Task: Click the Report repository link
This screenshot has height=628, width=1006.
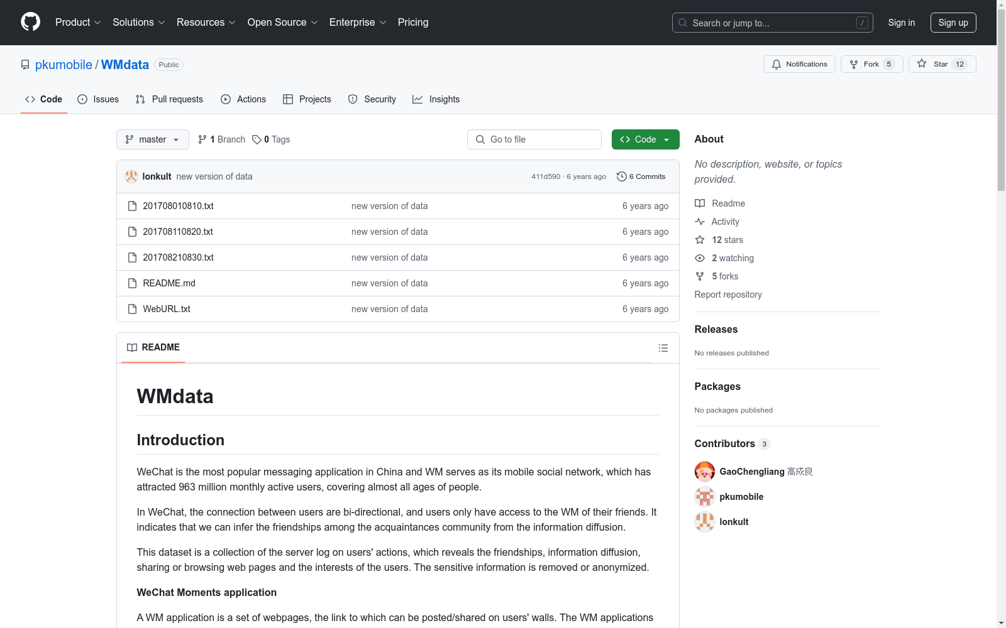Action: coord(727,295)
